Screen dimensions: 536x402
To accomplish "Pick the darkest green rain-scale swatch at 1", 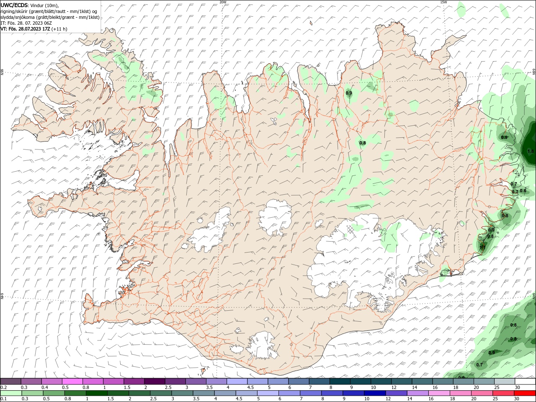I will (96, 393).
